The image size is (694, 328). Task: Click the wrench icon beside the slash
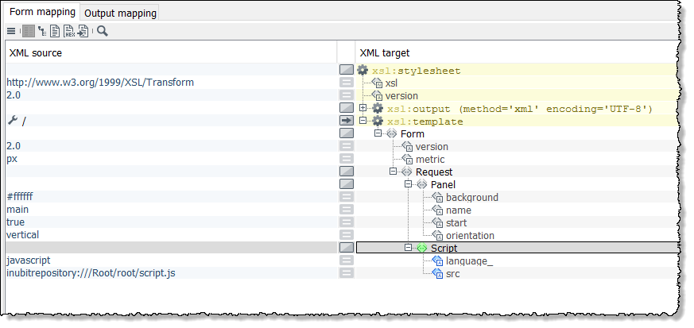(x=12, y=121)
